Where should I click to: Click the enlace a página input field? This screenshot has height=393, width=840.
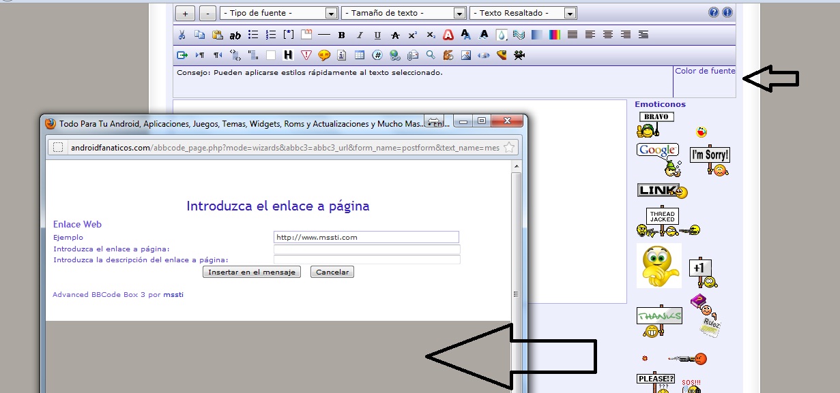(x=366, y=249)
